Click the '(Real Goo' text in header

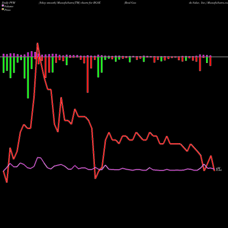click(130, 3)
